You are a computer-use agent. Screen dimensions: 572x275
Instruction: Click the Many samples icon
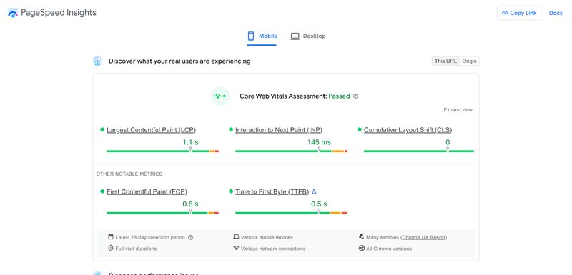tap(362, 236)
